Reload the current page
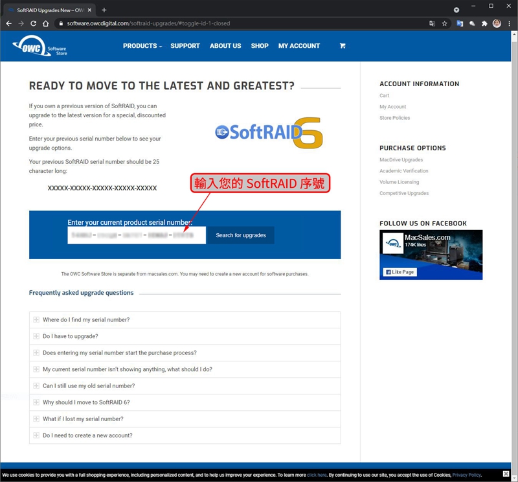 [x=34, y=23]
